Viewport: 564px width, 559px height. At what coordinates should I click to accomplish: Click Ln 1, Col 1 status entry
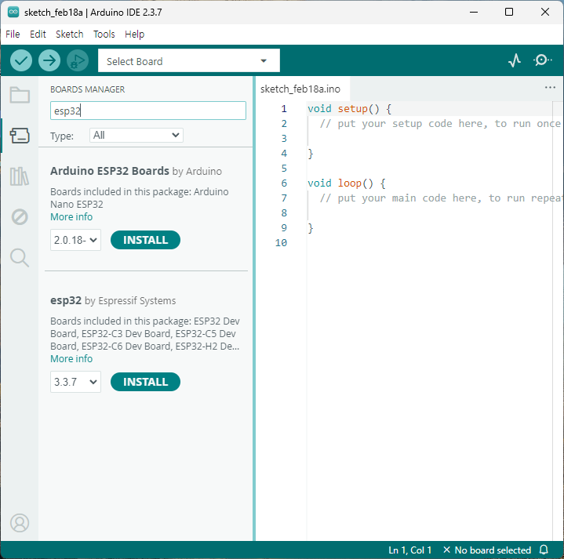coord(409,550)
